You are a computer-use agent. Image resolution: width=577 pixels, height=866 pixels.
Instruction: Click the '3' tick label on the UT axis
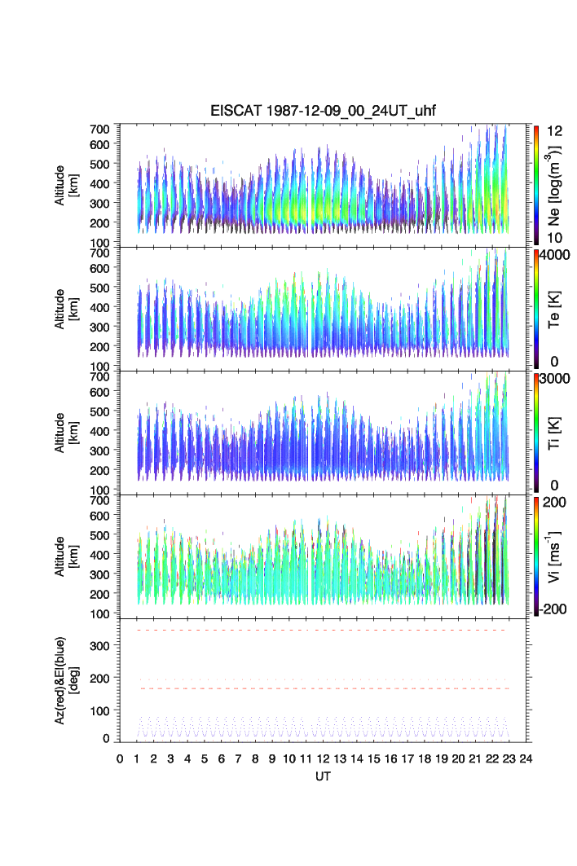(171, 758)
